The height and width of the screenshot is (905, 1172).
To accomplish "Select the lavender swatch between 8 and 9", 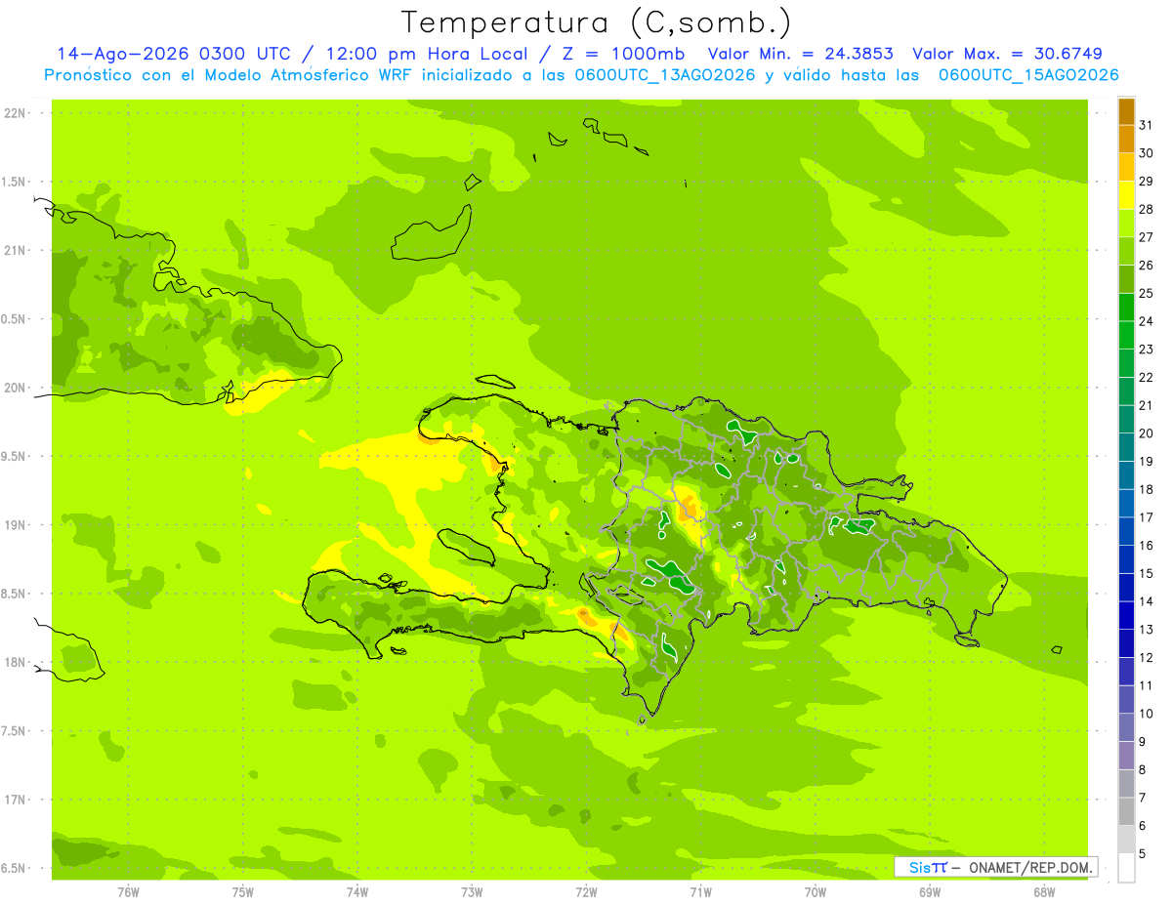I will click(x=1126, y=756).
